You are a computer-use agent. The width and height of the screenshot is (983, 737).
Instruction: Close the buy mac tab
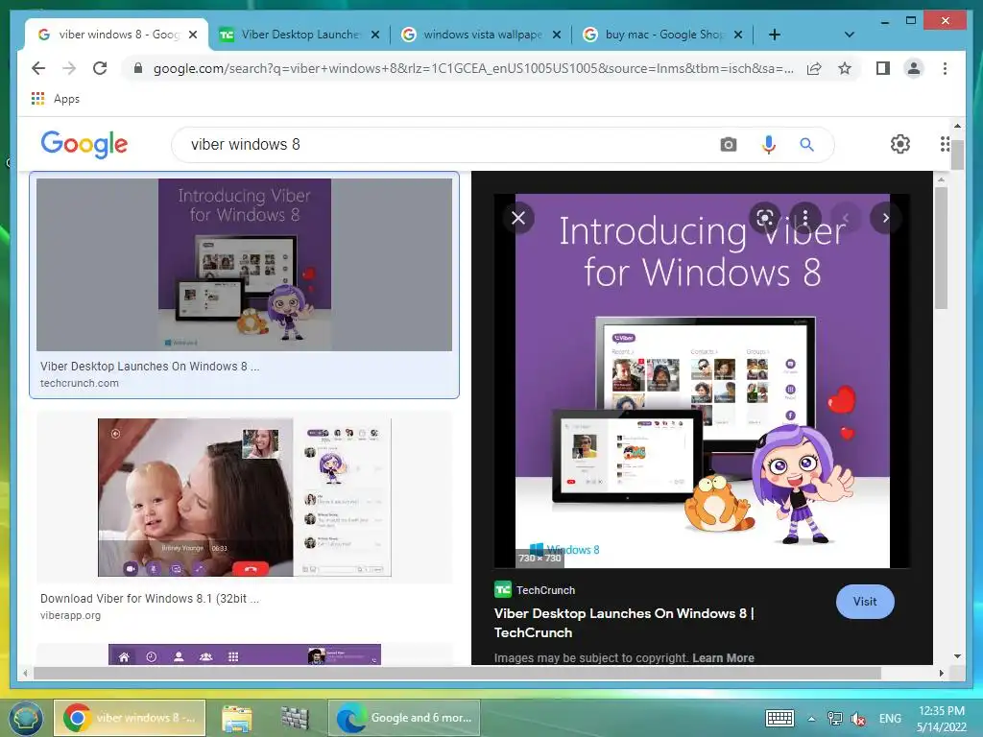click(x=738, y=35)
